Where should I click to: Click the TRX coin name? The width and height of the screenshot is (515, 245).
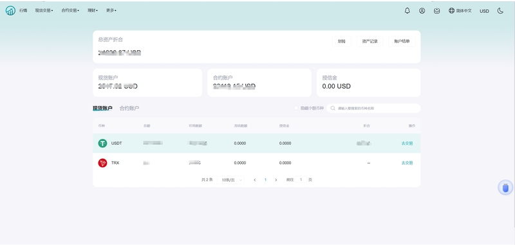[x=115, y=163]
